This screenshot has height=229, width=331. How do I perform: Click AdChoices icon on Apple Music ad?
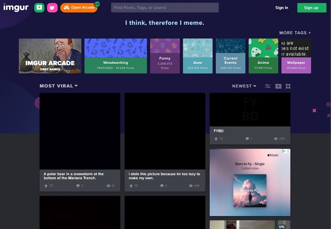(283, 151)
